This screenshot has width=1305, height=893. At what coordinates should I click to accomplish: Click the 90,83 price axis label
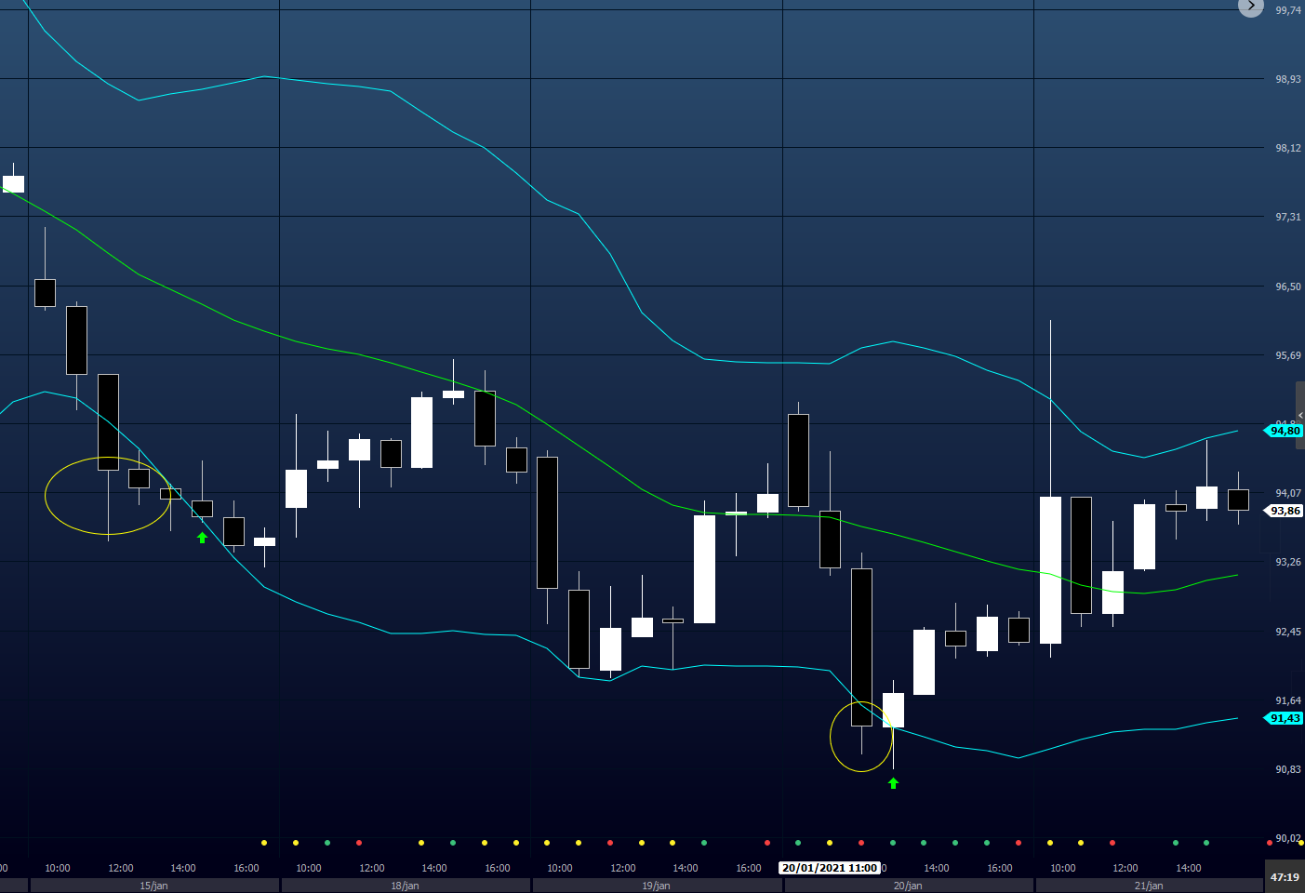click(1288, 769)
